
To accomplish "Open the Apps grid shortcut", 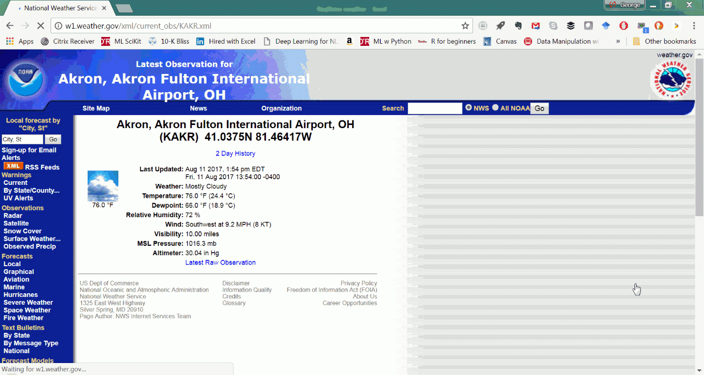I will (20, 41).
